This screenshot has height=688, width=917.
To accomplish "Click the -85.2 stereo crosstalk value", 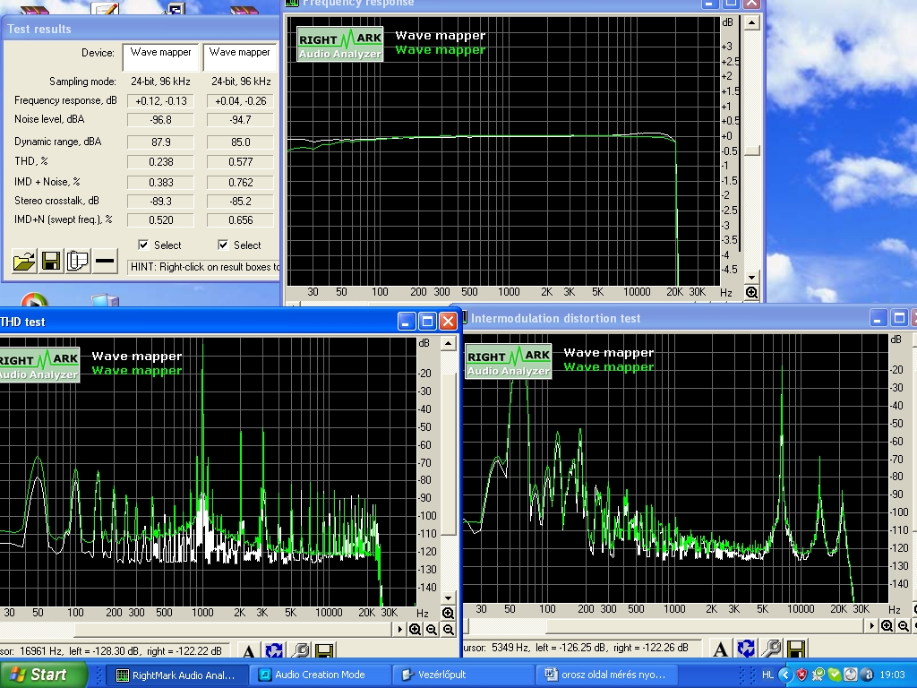I will coord(240,202).
